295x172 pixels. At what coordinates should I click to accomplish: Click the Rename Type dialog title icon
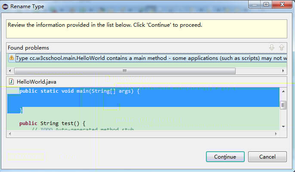(5, 6)
